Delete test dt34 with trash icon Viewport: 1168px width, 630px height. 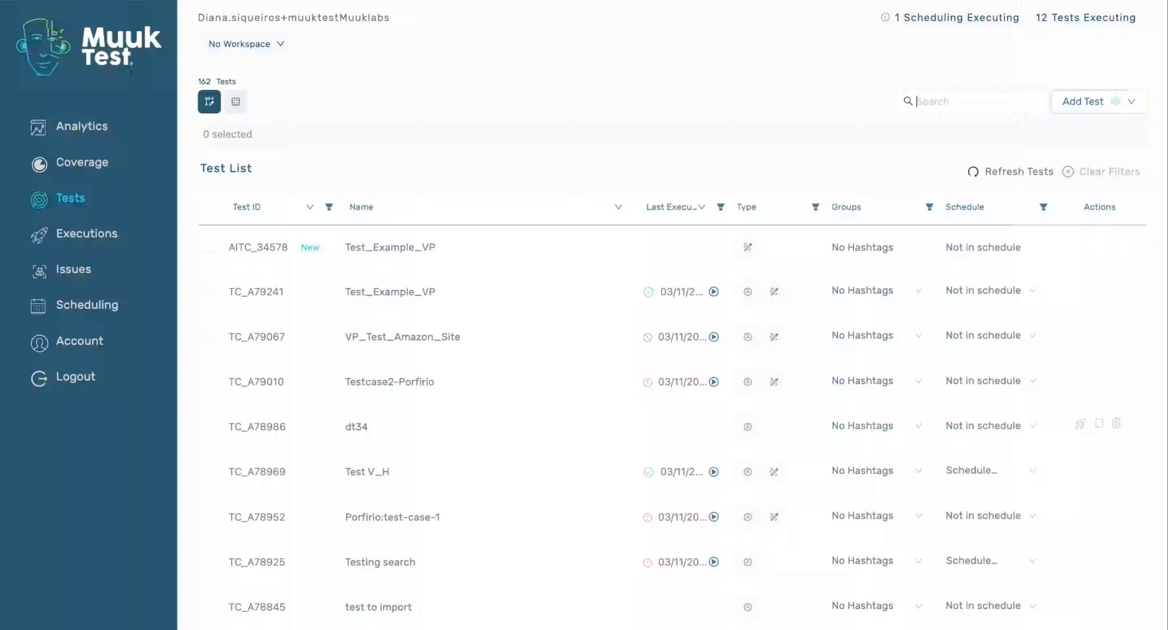[x=1116, y=423]
